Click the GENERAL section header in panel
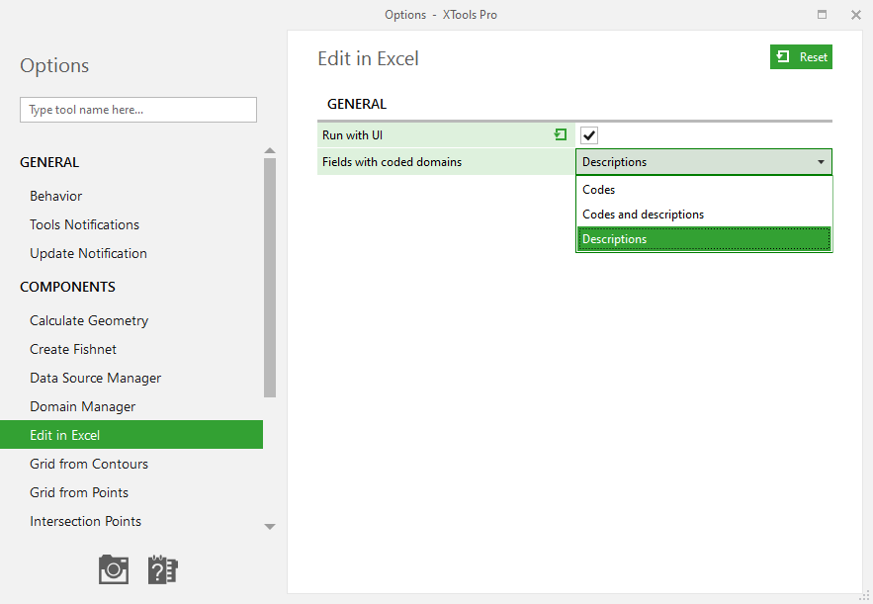Viewport: 873px width, 604px height. [x=357, y=104]
